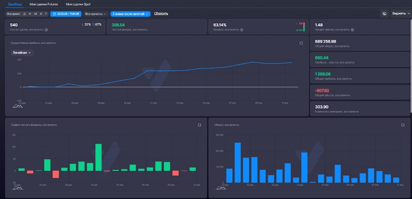Open profit-factor info icon
The image size is (412, 199).
click(x=352, y=30)
